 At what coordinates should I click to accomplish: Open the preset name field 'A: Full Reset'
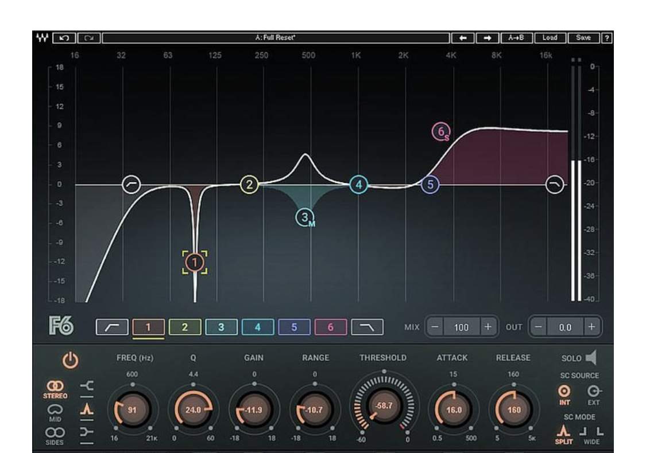276,38
